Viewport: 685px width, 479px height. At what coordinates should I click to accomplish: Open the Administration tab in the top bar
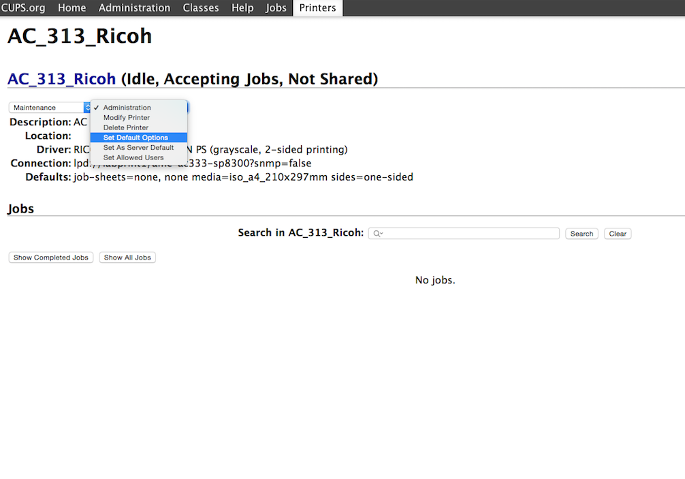point(134,8)
